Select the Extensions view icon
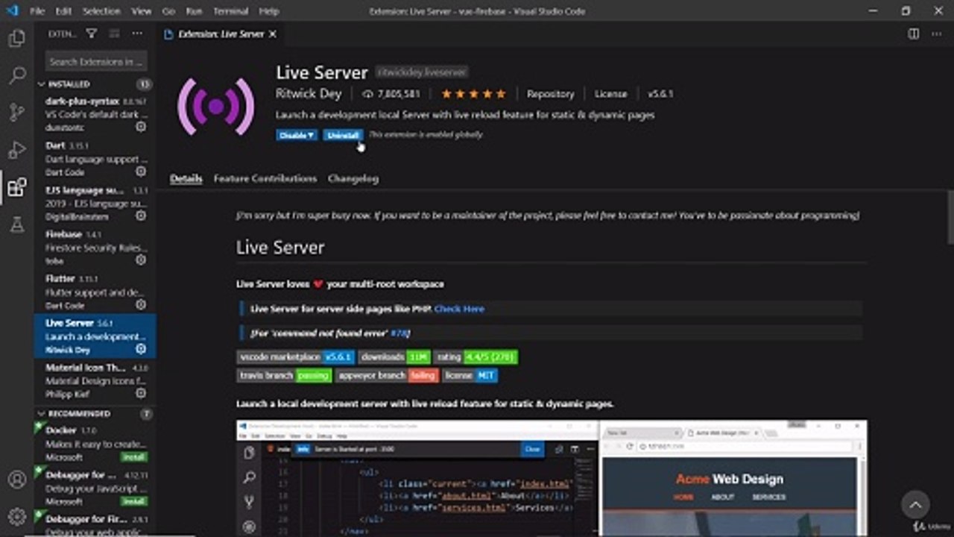Image resolution: width=954 pixels, height=537 pixels. pyautogui.click(x=16, y=186)
